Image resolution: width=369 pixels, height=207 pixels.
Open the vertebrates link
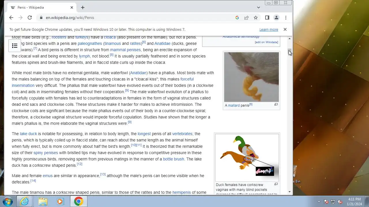click(x=182, y=134)
